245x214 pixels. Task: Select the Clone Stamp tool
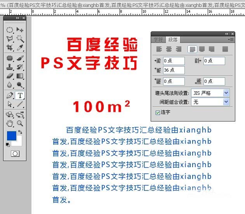[10, 67]
